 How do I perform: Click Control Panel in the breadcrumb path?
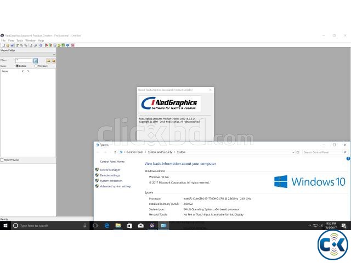(134, 152)
